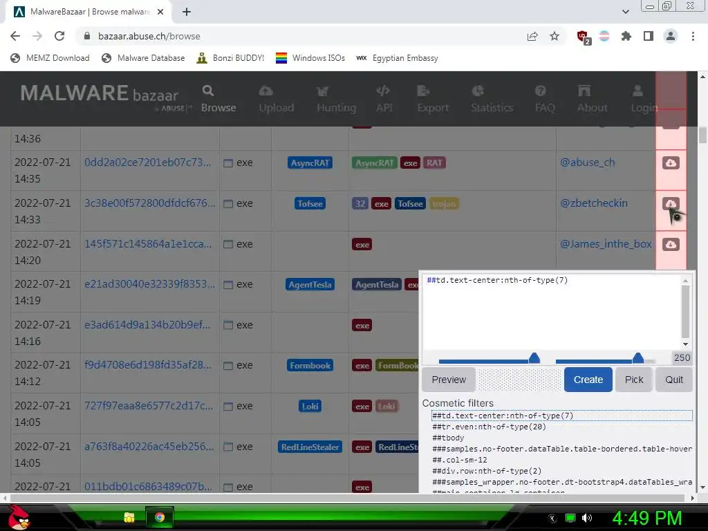Screen dimensions: 708x531
Task: Open the Hunting navigation item
Action: coord(337,99)
